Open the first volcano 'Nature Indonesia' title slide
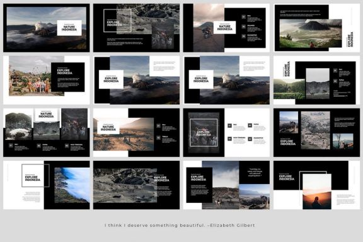Image resolution: width=363 pixels, height=242 pixels. [x=47, y=28]
